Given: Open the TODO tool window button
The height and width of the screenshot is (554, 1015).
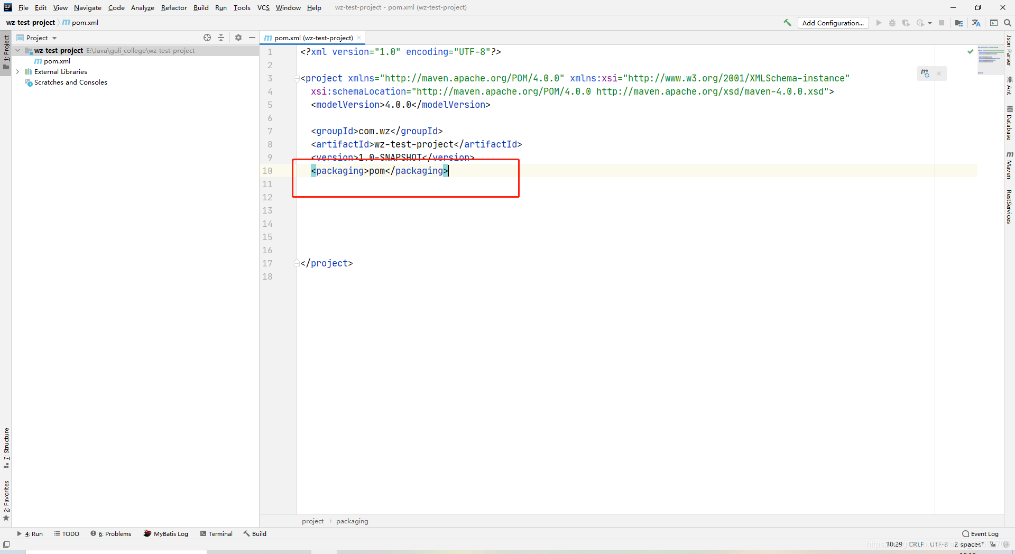Looking at the screenshot, I should pyautogui.click(x=67, y=534).
